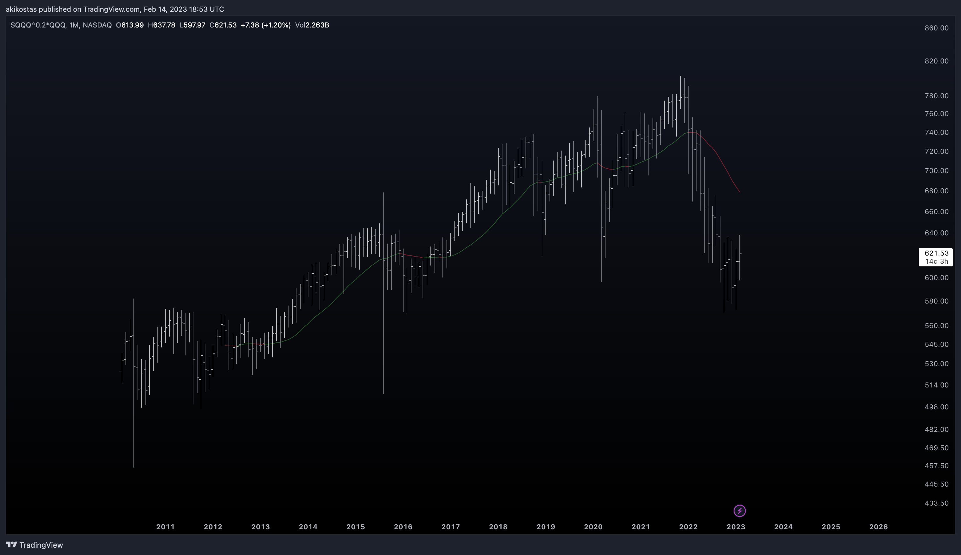The height and width of the screenshot is (555, 961).
Task: Click the 2021 label on time axis
Action: [x=641, y=527]
